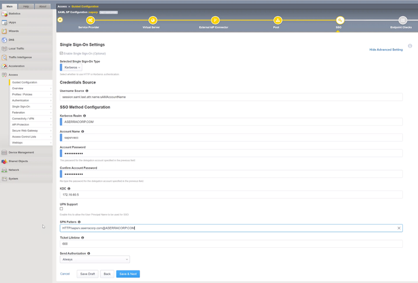Viewport: 418px width, 283px height.
Task: Click into the Account Password field
Action: [231, 153]
